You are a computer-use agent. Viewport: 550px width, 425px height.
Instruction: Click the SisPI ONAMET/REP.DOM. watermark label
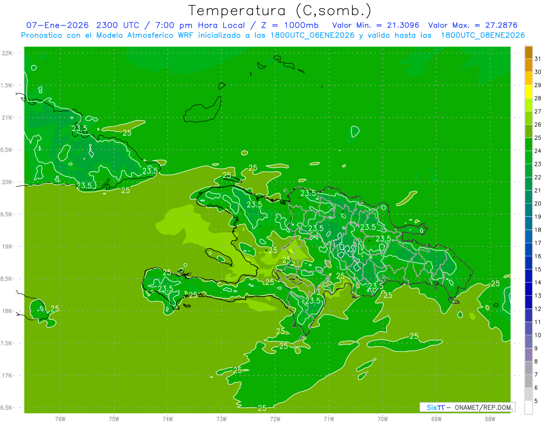[467, 407]
